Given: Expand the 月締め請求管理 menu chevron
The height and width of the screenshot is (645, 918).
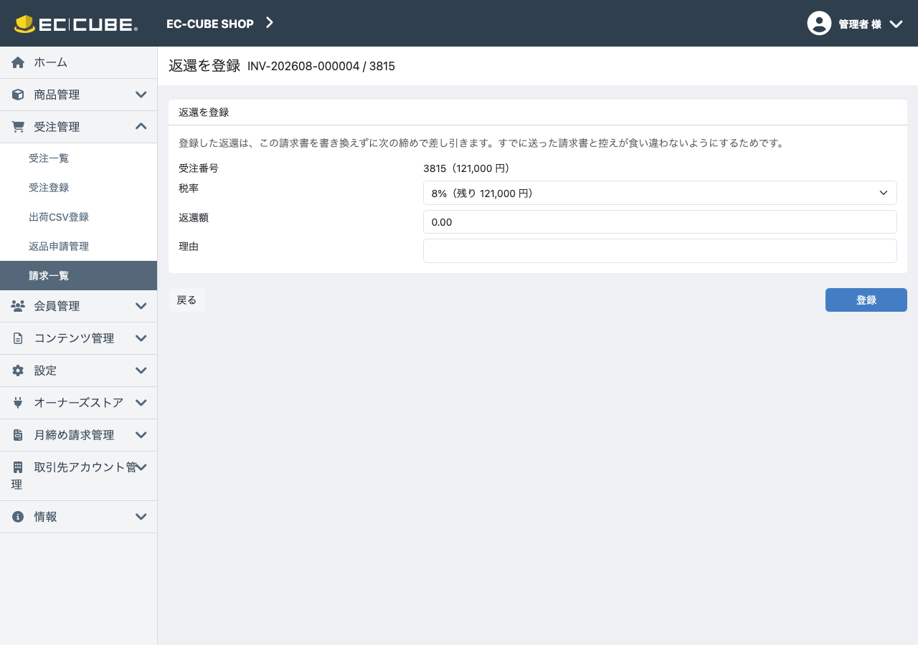Looking at the screenshot, I should coord(141,435).
